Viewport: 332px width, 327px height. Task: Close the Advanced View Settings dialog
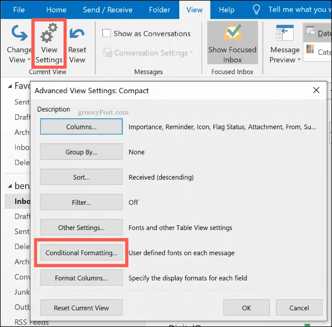(x=316, y=90)
